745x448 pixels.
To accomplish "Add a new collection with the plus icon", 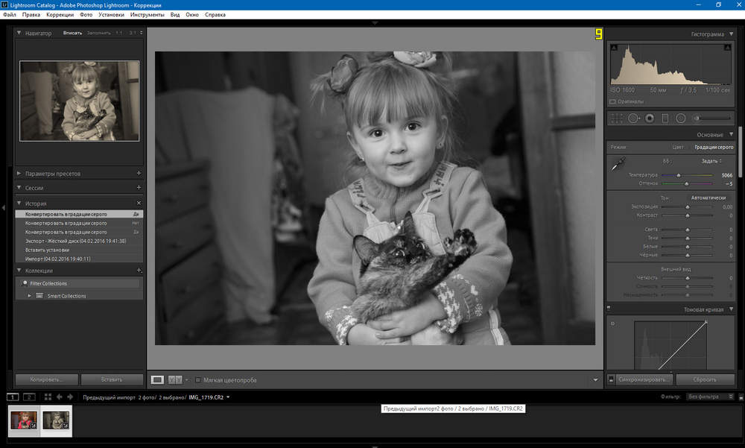I will tap(139, 271).
